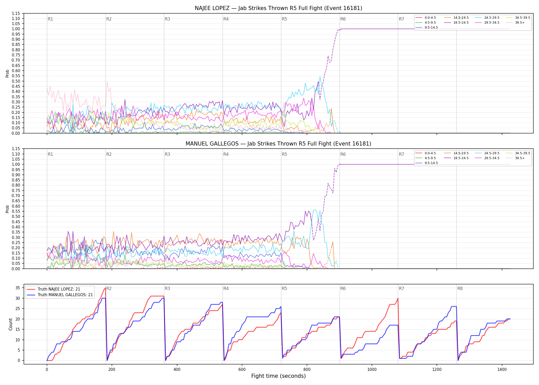Click the 'Fight time (seconds)' axis label

(278, 376)
